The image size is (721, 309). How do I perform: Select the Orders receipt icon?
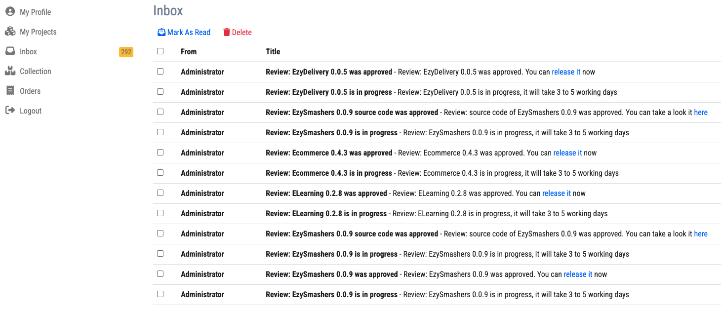10,90
